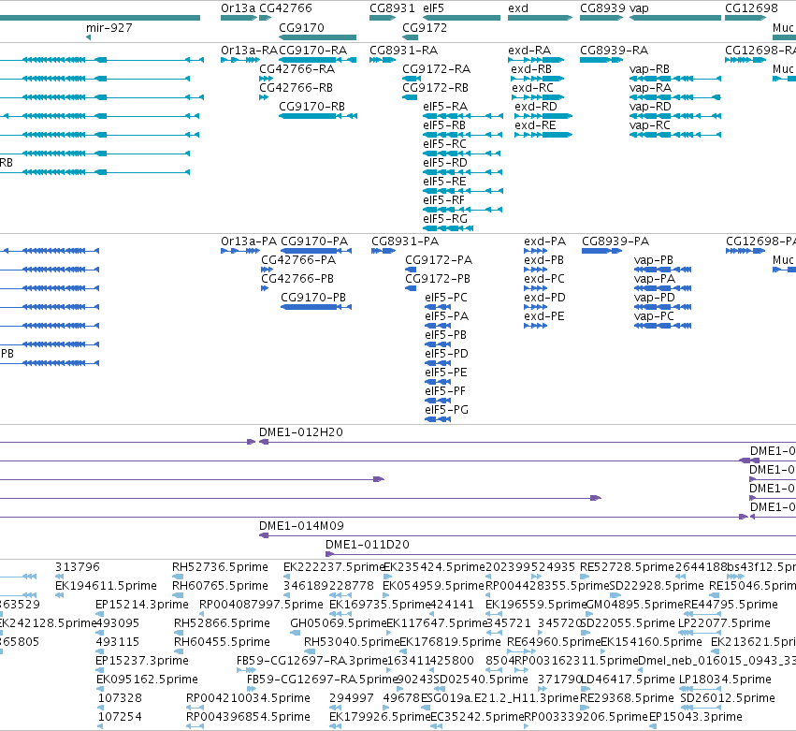This screenshot has height=731, width=796.
Task: Select the exd gene label
Action: coord(518,8)
